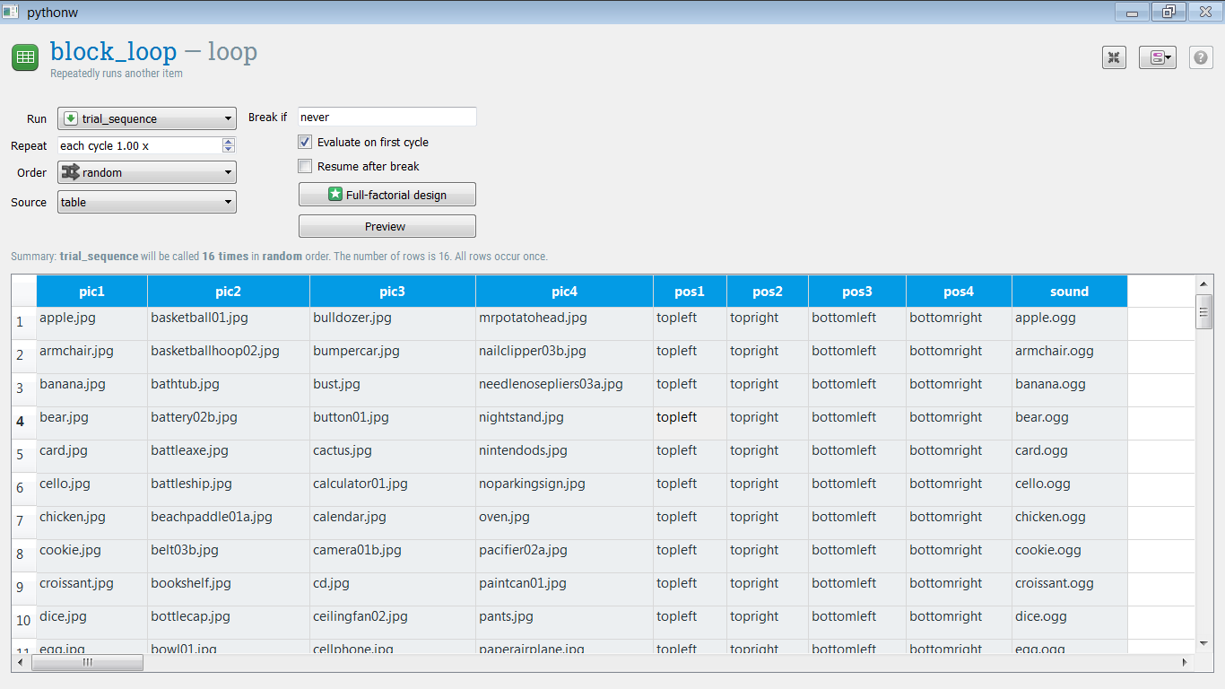This screenshot has height=689, width=1225.
Task: Click the scroll up arrow of table
Action: point(1203,283)
